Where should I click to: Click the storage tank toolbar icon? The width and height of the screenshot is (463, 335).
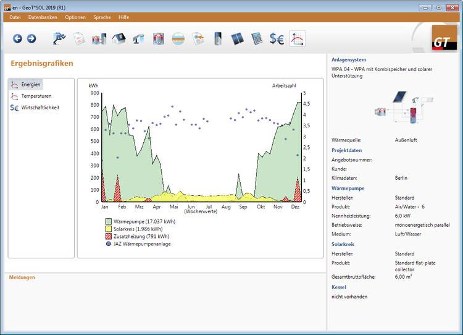click(x=219, y=39)
